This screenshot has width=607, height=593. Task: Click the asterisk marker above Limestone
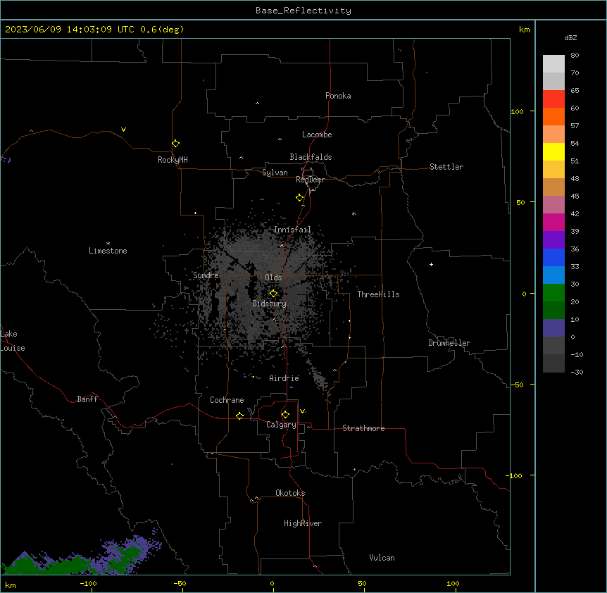pos(108,244)
